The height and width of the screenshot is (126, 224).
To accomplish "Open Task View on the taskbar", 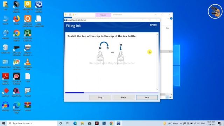I will pos(68,123).
